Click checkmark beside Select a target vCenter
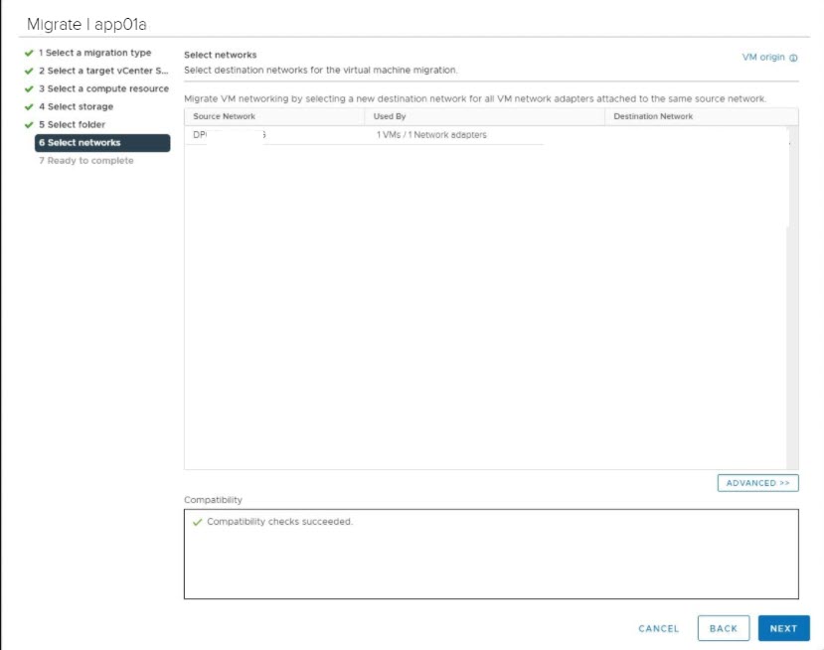The width and height of the screenshot is (824, 650). pyautogui.click(x=28, y=71)
